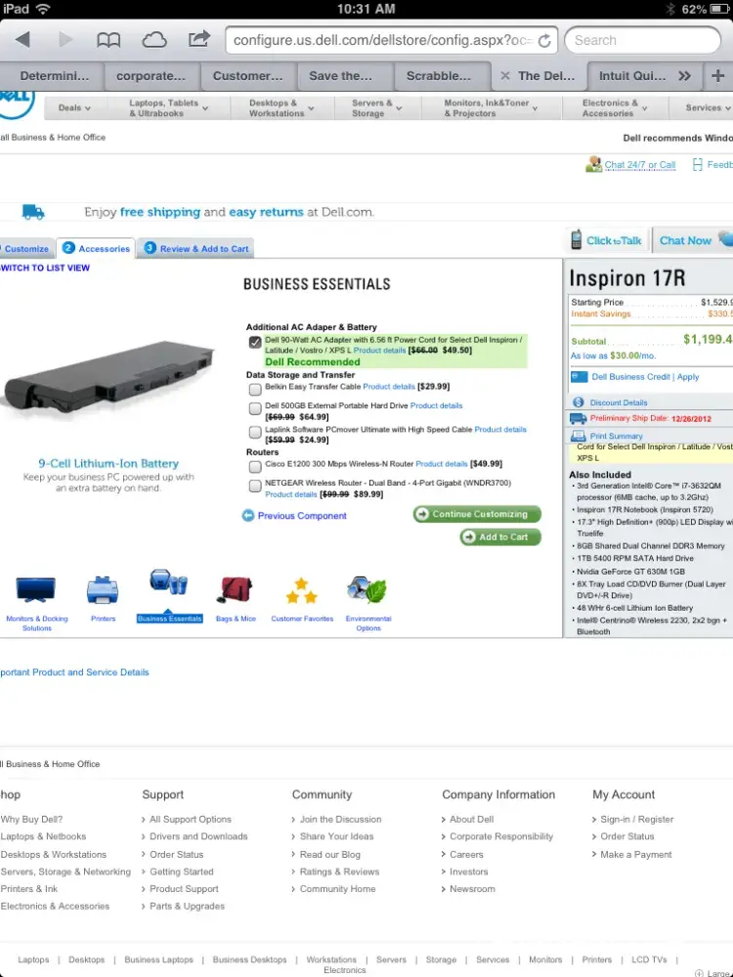
Task: Open About Dell footer link
Action: (472, 820)
